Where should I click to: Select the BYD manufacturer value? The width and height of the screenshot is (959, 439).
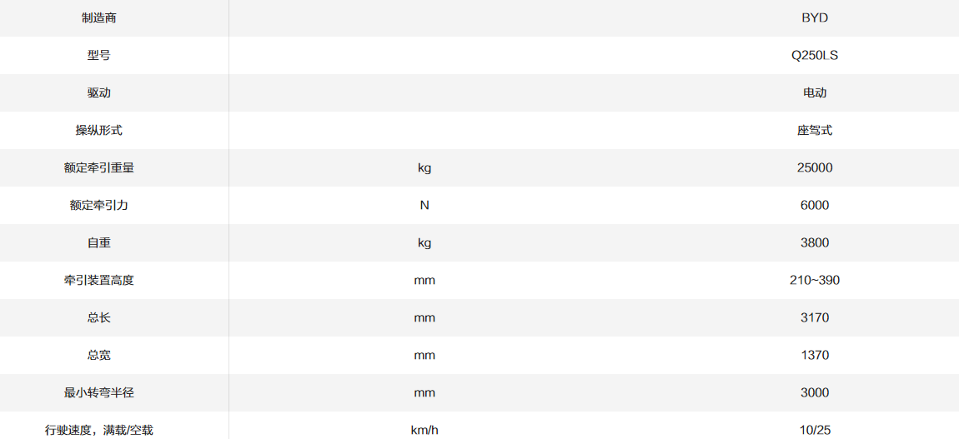point(814,17)
